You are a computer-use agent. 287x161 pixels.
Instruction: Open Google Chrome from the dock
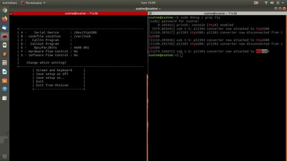coord(4,10)
